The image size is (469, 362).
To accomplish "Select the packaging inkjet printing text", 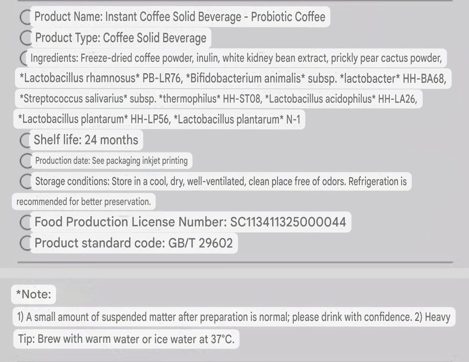I will [x=111, y=160].
